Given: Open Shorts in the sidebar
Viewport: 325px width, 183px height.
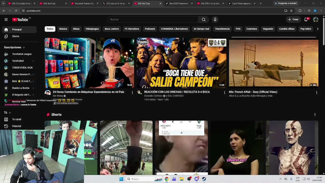Looking at the screenshot, I should click(19, 36).
